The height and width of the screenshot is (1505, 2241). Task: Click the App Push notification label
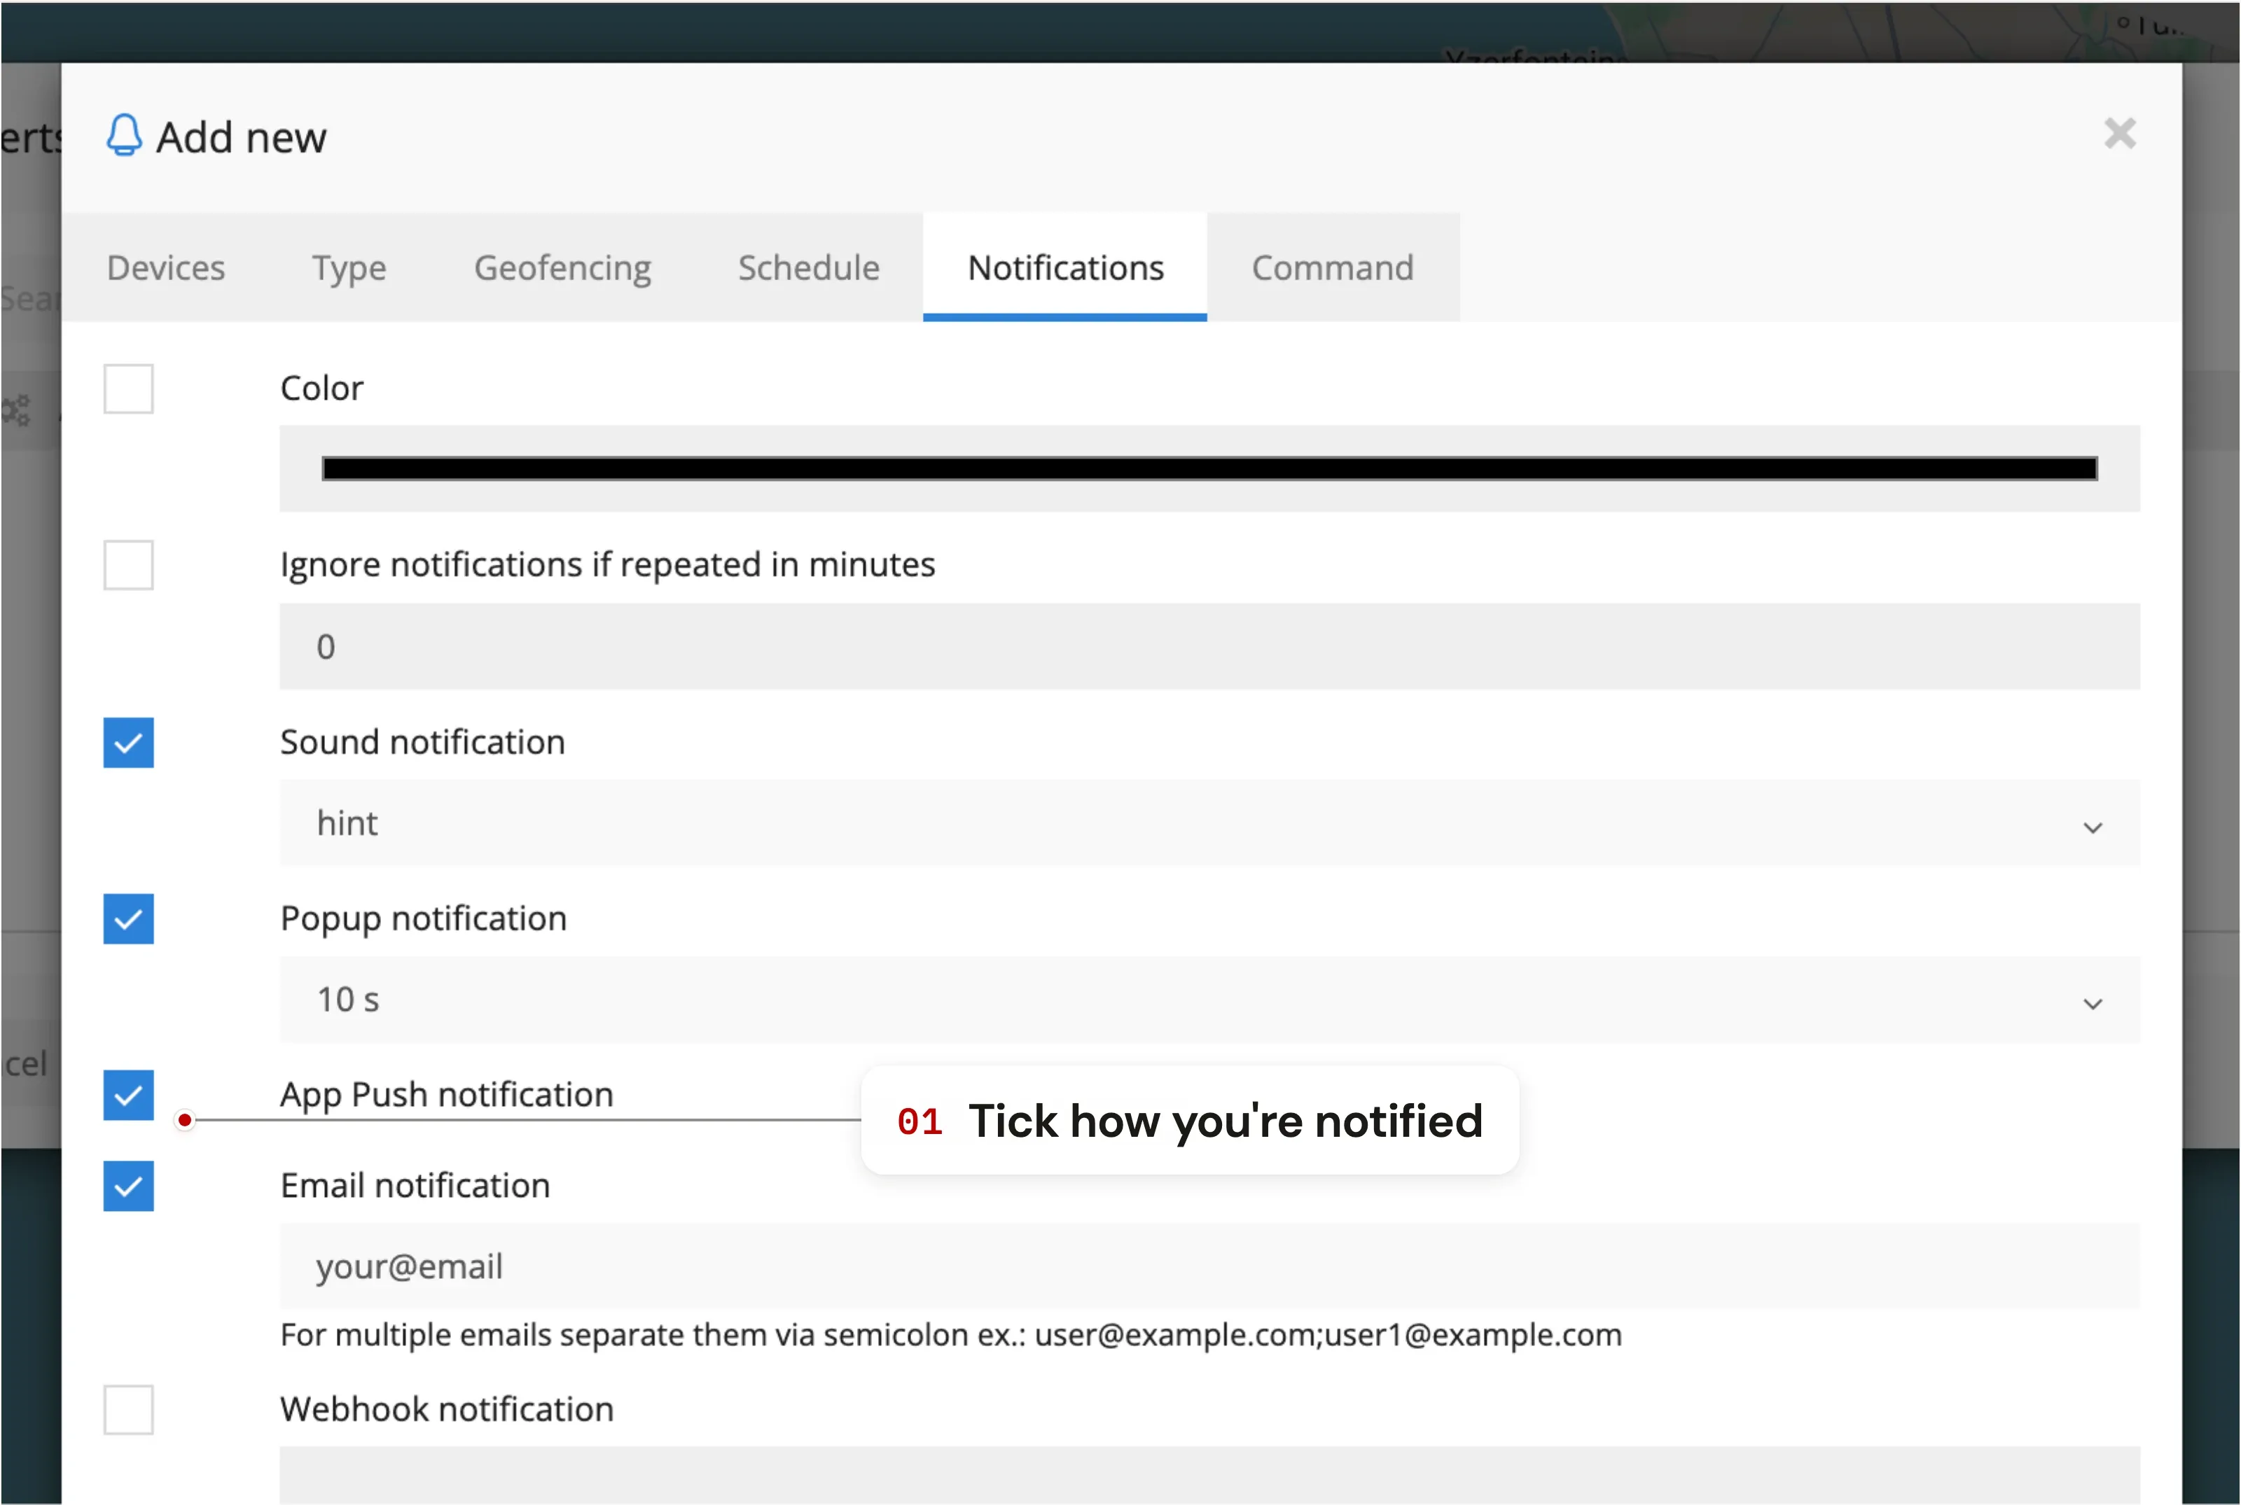click(x=447, y=1095)
